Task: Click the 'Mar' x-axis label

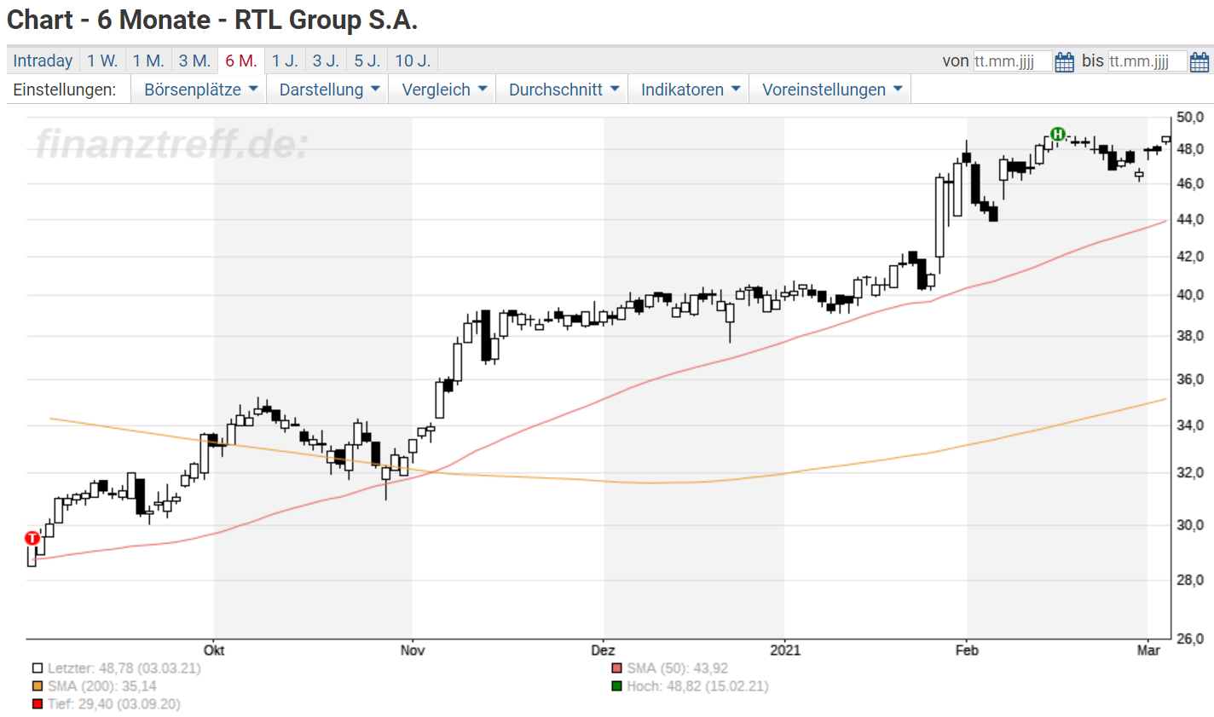Action: click(x=1148, y=651)
